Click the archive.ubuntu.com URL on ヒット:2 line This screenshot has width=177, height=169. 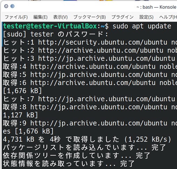101,51
